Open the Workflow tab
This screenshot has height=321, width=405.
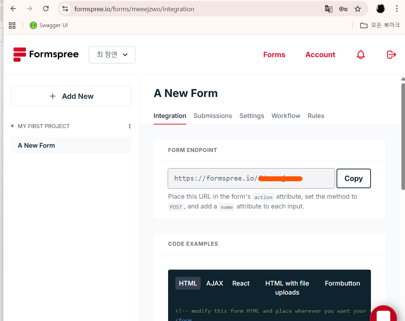pyautogui.click(x=286, y=116)
